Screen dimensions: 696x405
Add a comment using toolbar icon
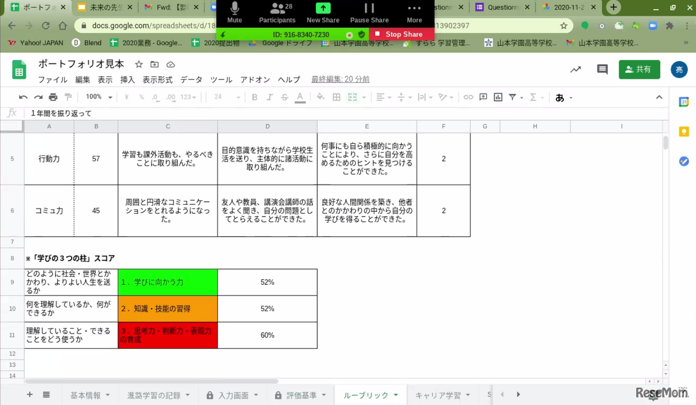(x=483, y=97)
